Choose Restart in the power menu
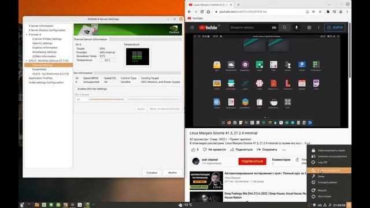This screenshot has width=370, height=208. (329, 190)
